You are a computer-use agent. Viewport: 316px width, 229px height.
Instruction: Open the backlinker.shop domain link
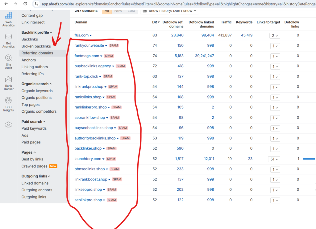tap(88, 148)
